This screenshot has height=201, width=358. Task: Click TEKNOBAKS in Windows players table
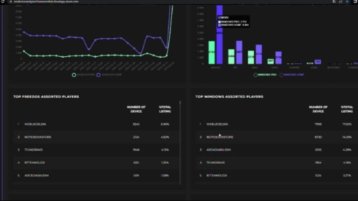coord(215,163)
